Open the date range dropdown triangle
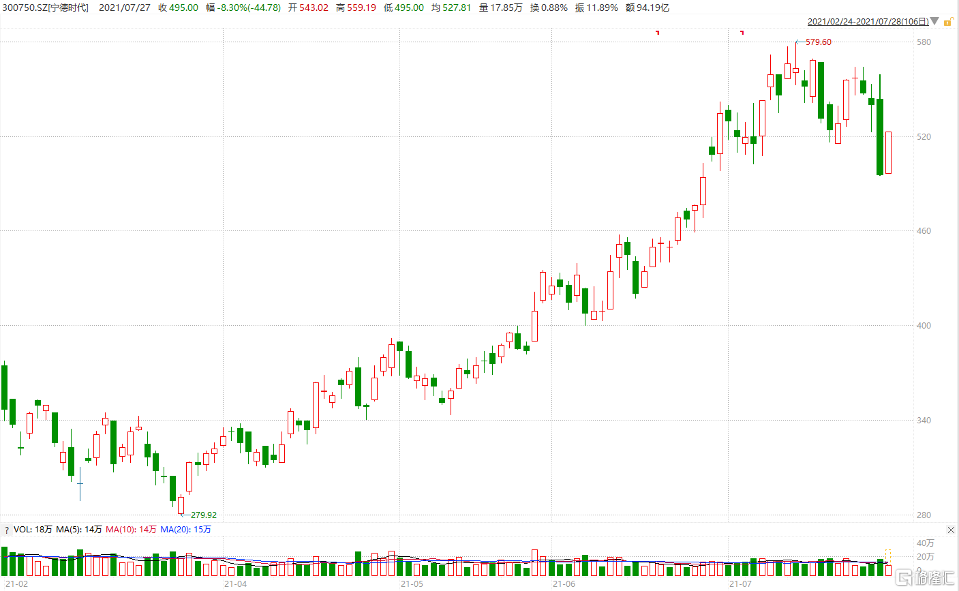 (934, 22)
